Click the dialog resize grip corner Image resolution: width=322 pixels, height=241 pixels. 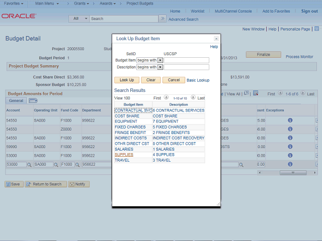(218, 204)
